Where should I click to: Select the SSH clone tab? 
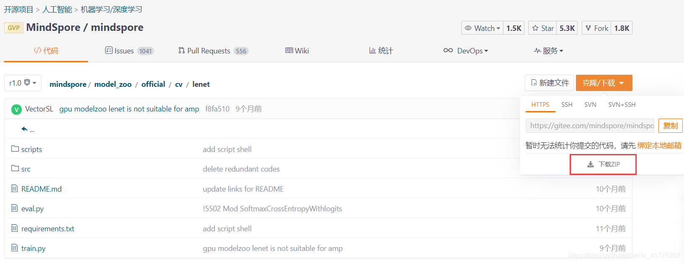(567, 105)
